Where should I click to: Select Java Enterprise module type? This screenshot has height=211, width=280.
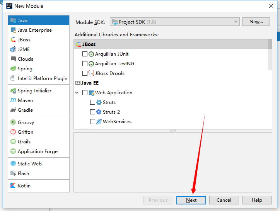tap(39, 30)
